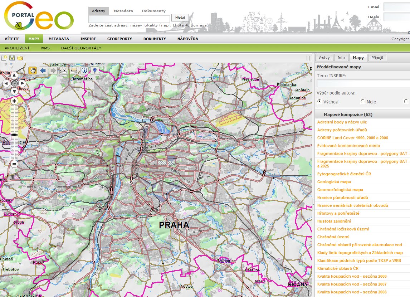Open the INSPIRE menu item
410x297 pixels.
point(88,39)
